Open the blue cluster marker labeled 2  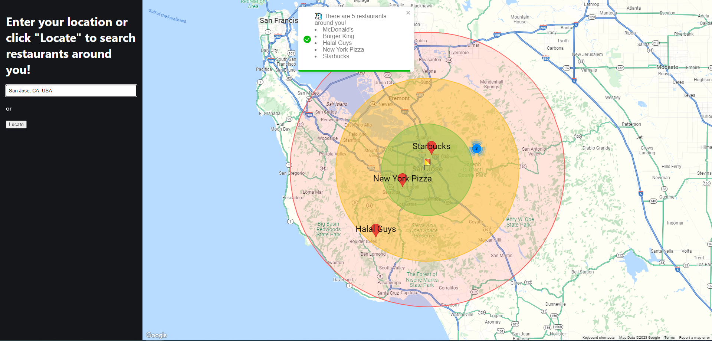(x=476, y=148)
